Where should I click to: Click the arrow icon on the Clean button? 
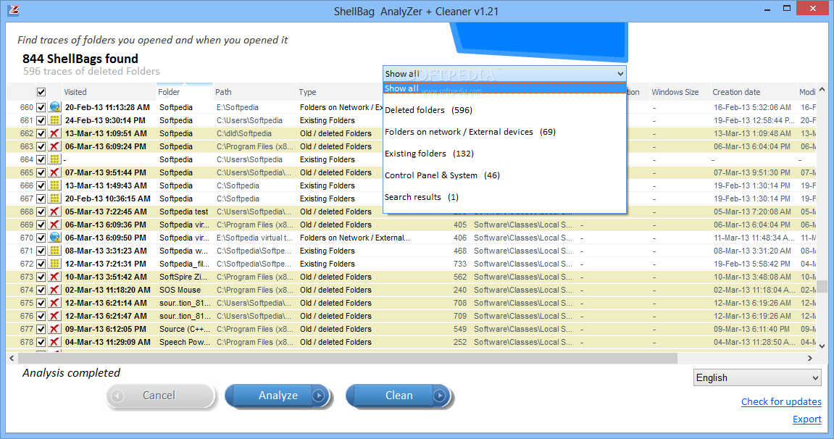(x=439, y=396)
